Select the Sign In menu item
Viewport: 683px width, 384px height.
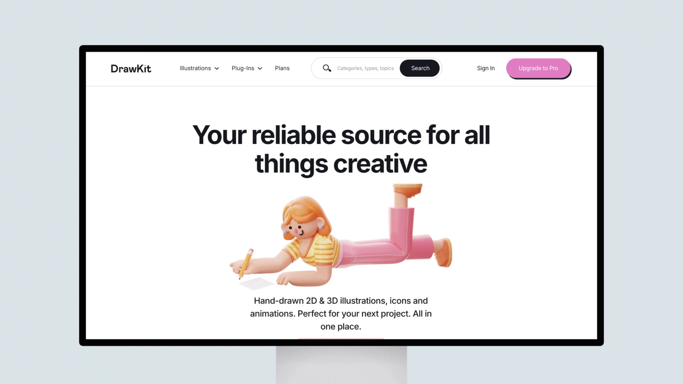coord(486,68)
